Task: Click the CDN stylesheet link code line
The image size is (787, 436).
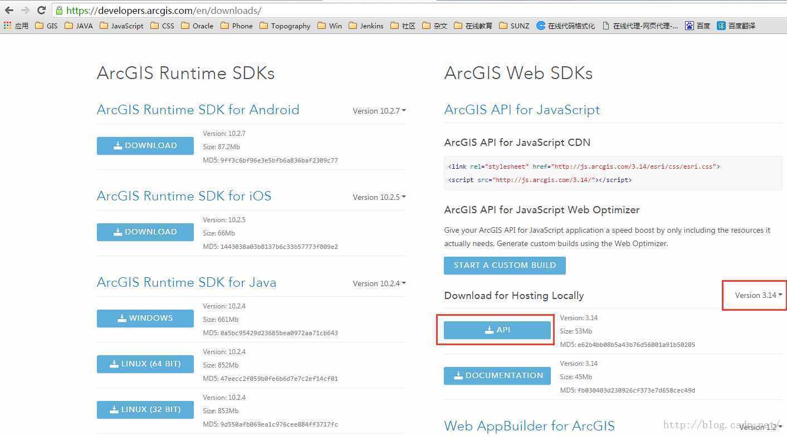Action: click(584, 166)
